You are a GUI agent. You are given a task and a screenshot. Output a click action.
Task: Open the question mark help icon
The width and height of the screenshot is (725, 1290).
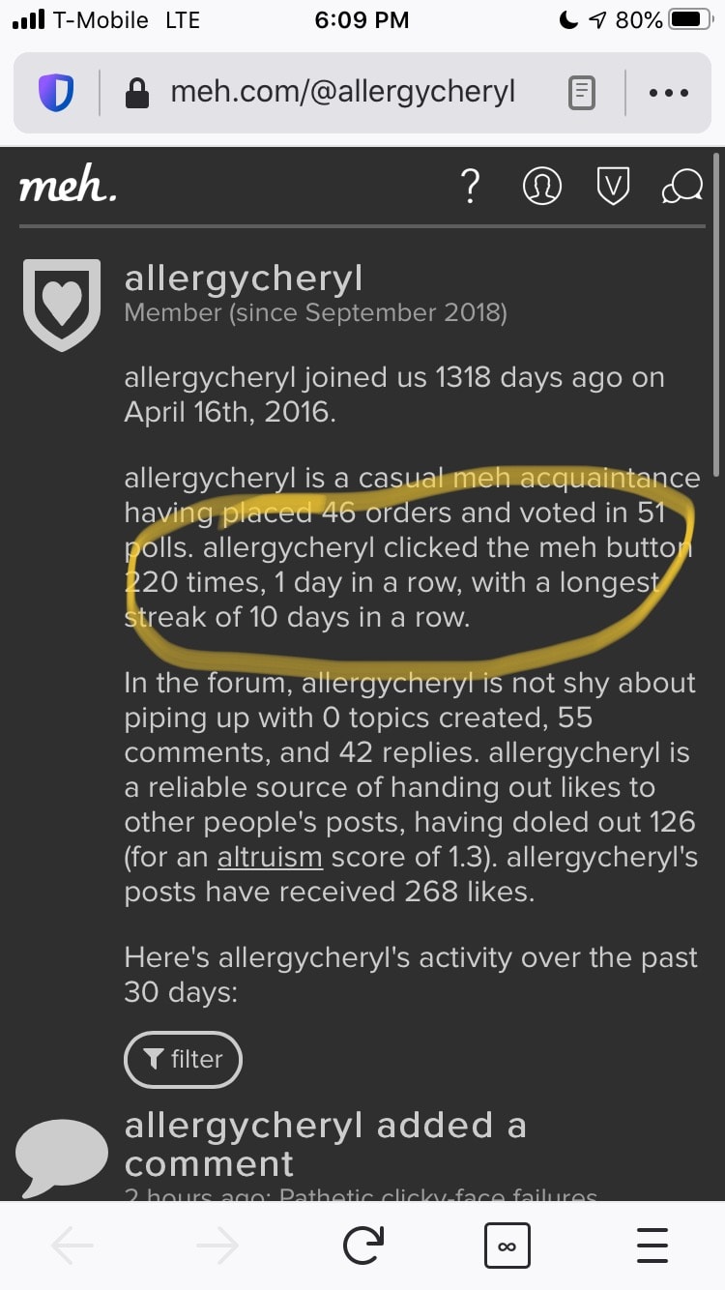point(471,186)
